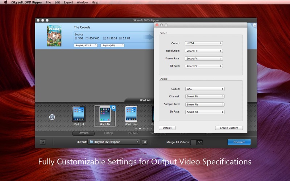Open the Audio Channel dropdown
The image size is (290, 181).
point(205,96)
